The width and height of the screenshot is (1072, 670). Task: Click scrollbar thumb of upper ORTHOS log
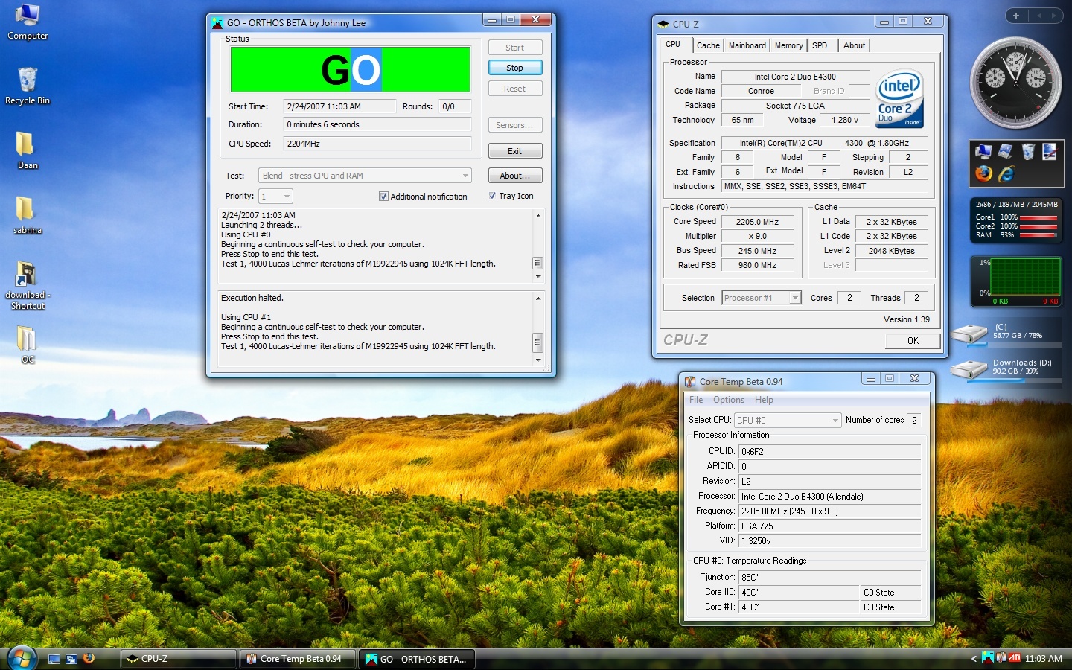pyautogui.click(x=538, y=264)
